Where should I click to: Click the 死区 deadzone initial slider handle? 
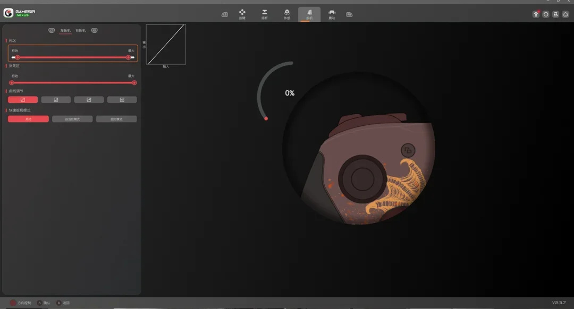click(x=18, y=57)
